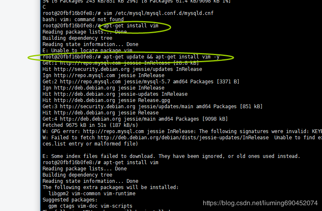Click the 'The following extra packages will be installed:' line
Screen dimensions: 322x211
click(111, 187)
